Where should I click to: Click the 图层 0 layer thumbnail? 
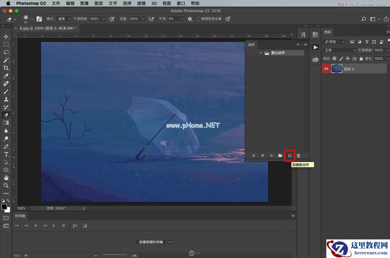pyautogui.click(x=337, y=69)
